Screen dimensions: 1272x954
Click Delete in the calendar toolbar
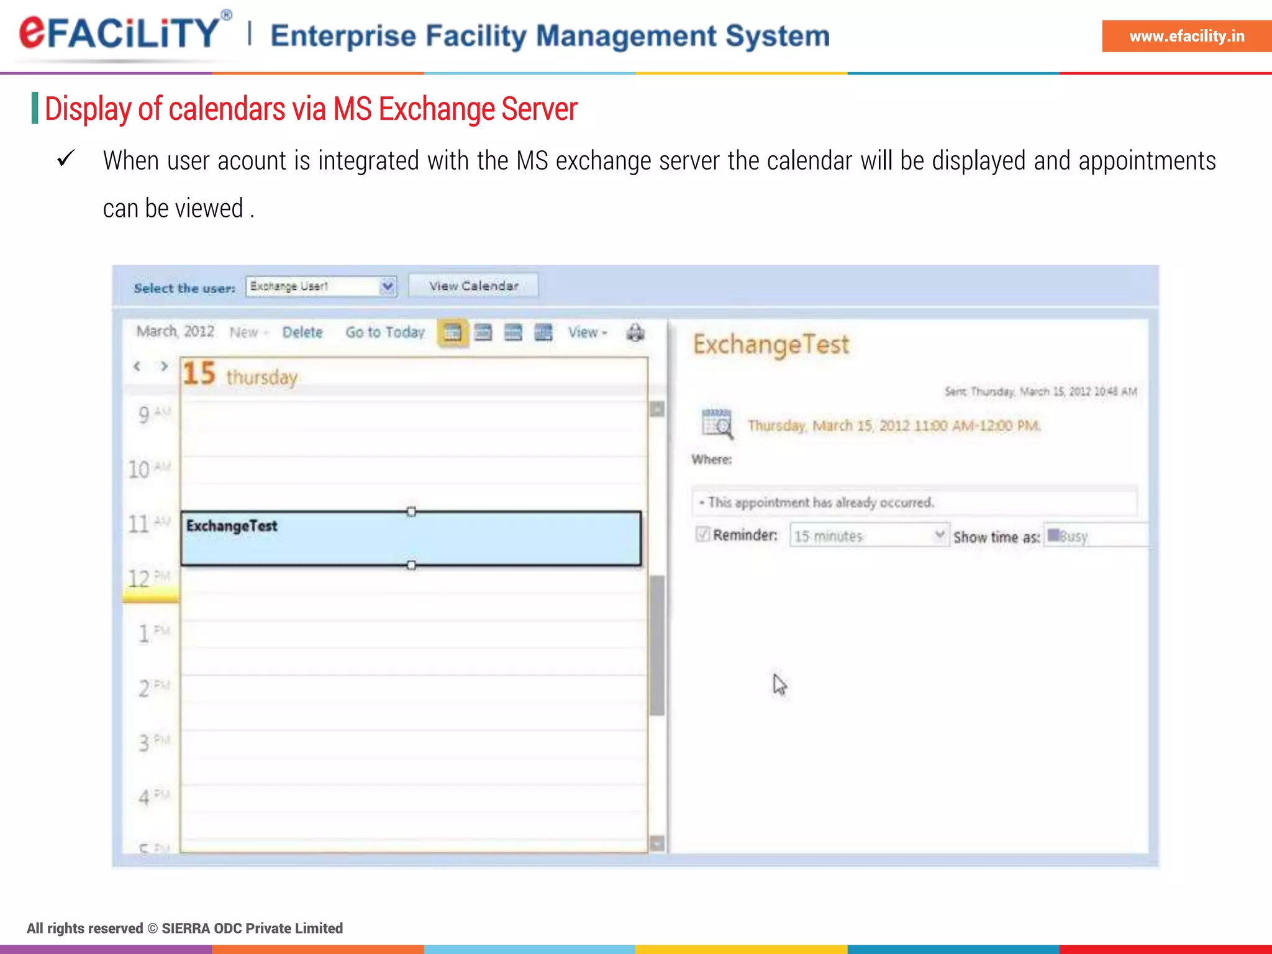click(x=302, y=332)
